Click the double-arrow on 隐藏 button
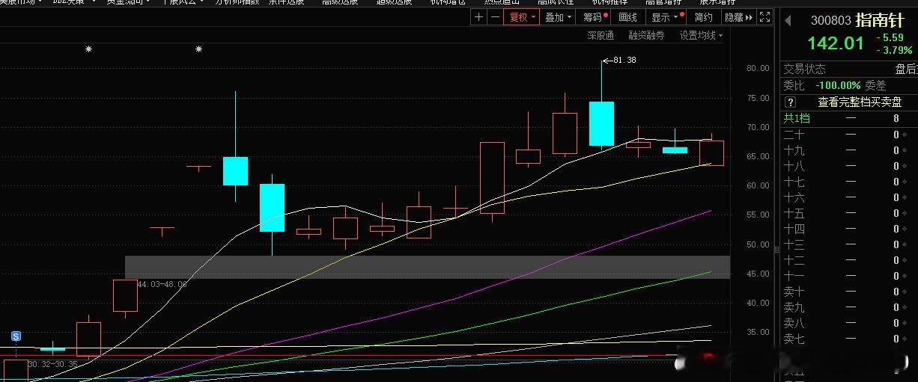The image size is (918, 382). (750, 17)
